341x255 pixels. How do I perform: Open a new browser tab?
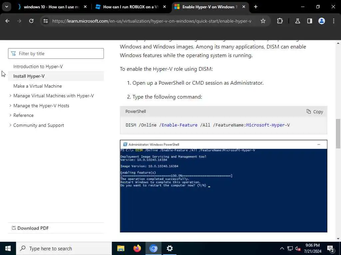[x=256, y=7]
